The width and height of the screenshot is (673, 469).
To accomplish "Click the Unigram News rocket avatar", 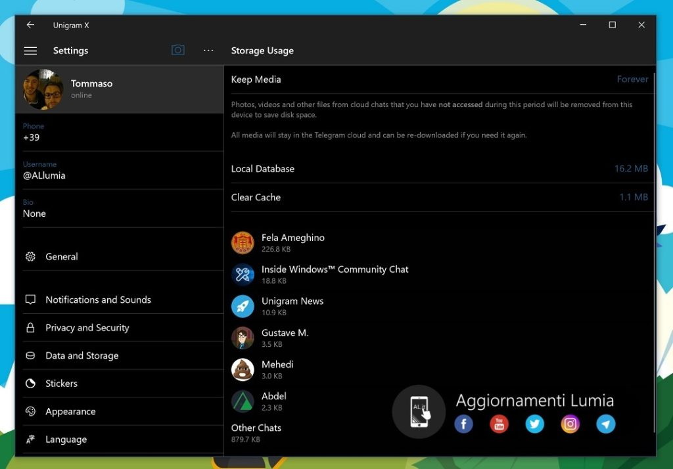I will click(243, 306).
